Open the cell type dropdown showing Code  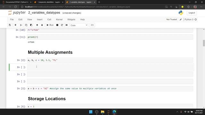point(79,25)
